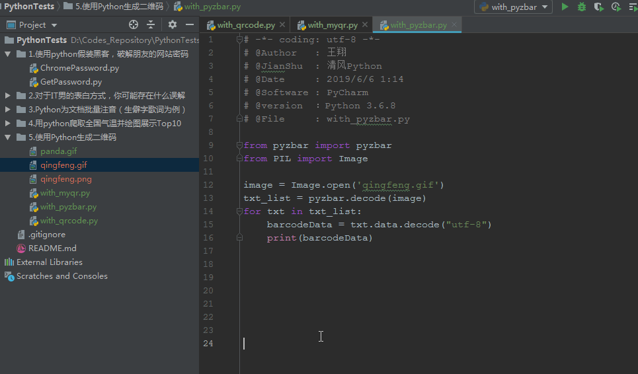The width and height of the screenshot is (638, 374).
Task: Close the with_pyzbar.py tab
Action: coord(454,25)
